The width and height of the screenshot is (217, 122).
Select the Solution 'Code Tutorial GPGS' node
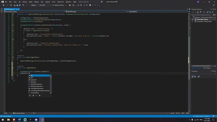(204, 17)
